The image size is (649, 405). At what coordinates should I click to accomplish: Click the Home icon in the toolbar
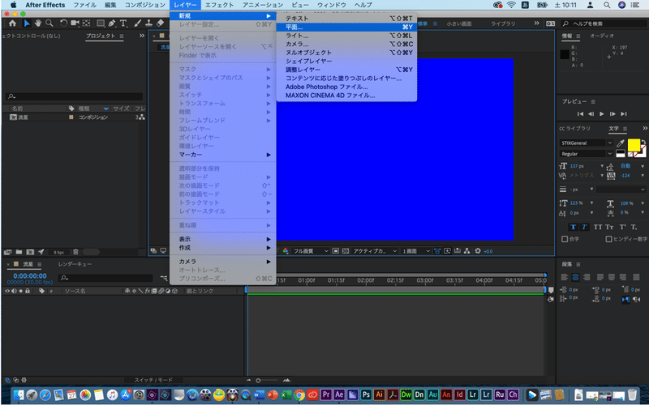point(13,23)
